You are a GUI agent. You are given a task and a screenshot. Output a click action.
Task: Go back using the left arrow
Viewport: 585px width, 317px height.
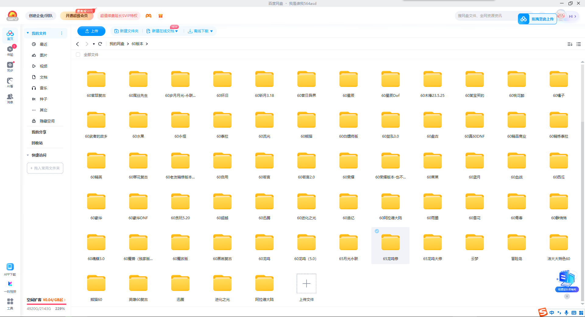pyautogui.click(x=78, y=44)
